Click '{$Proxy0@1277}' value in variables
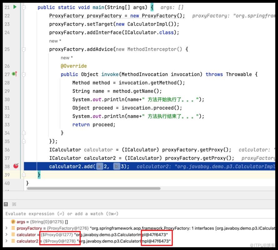This screenshot has width=278, height=250. point(57,235)
